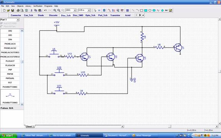221x138 pixels.
Task: Toggle the first checkbox under Part 1
Action: [2, 23]
